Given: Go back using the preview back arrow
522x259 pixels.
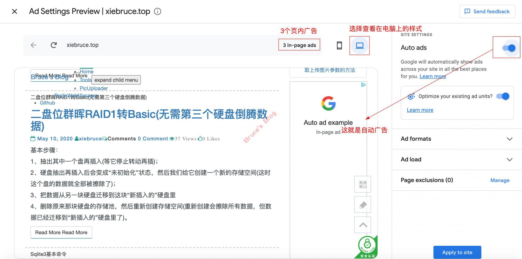Looking at the screenshot, I should [x=33, y=45].
